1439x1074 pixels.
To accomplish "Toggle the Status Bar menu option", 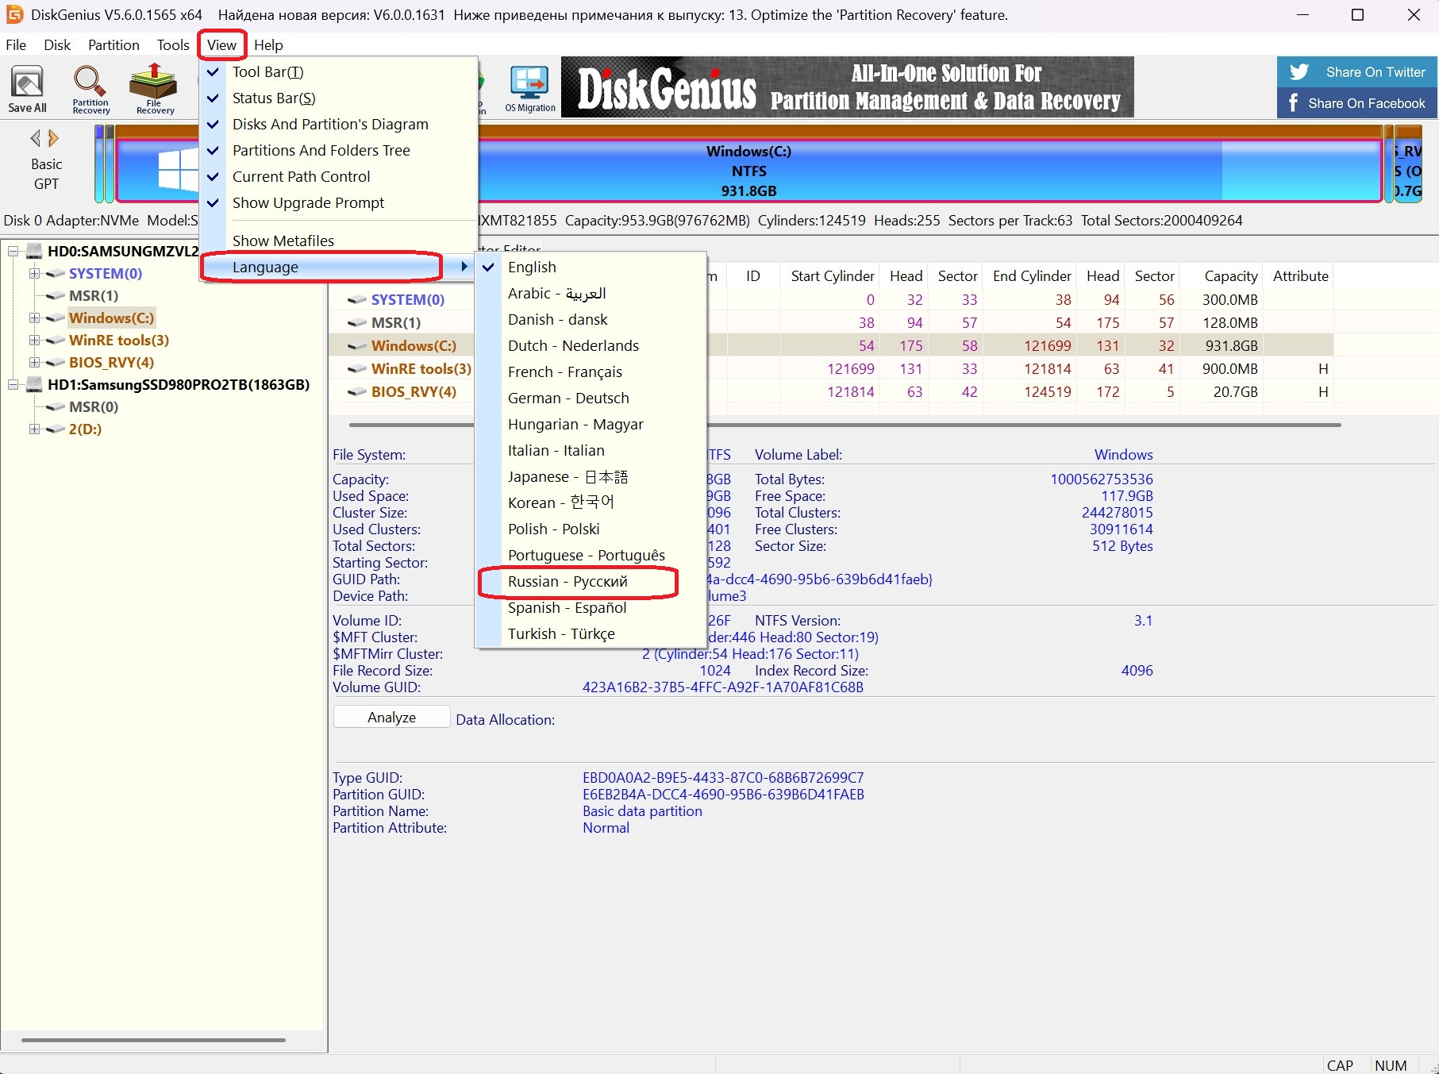I will click(339, 98).
